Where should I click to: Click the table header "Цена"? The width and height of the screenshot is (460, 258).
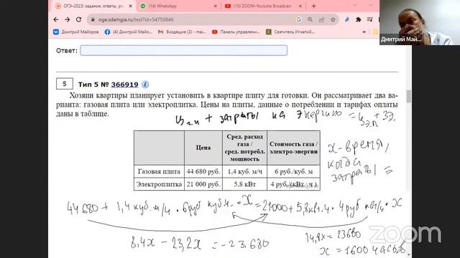(x=203, y=148)
